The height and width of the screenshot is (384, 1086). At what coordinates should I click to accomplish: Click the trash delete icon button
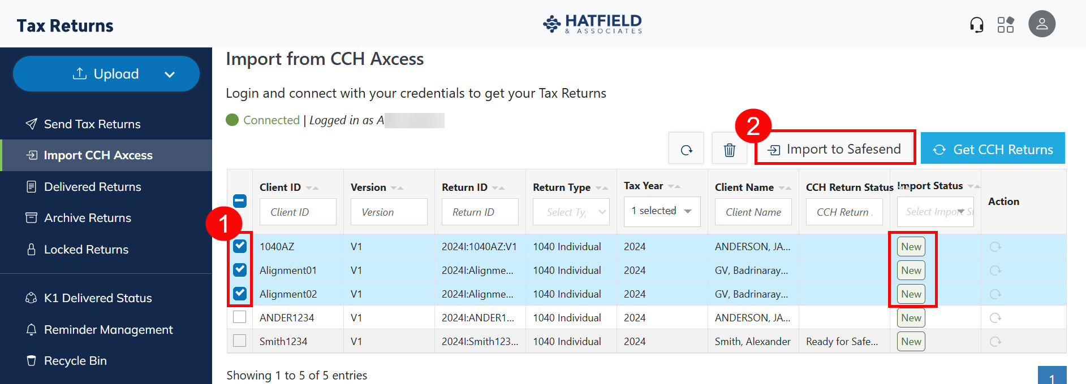[x=729, y=150]
